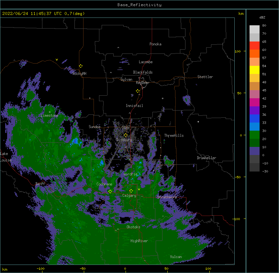The height and width of the screenshot is (273, 279).
Task: Click the Banff label
Action: (40, 184)
